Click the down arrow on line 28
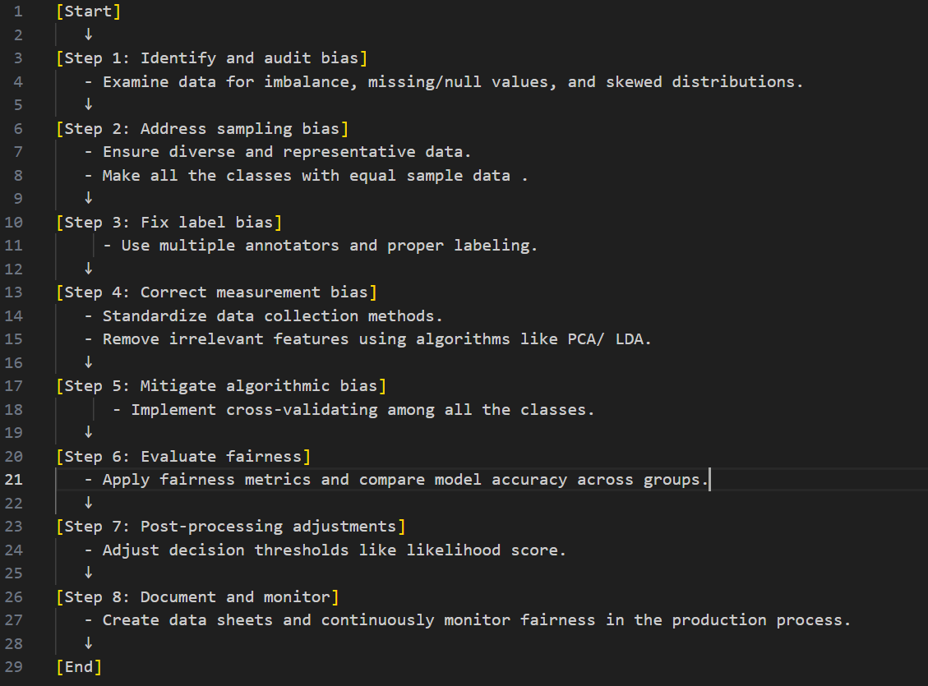 [x=88, y=643]
